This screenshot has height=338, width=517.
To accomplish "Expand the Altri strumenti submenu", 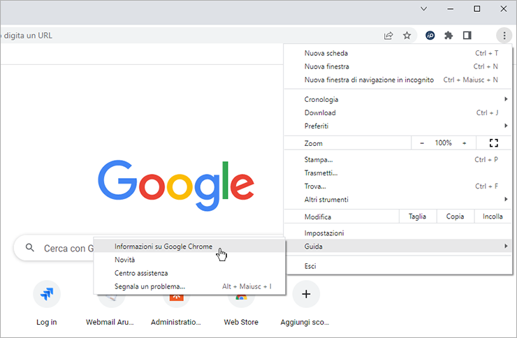I will [x=398, y=199].
